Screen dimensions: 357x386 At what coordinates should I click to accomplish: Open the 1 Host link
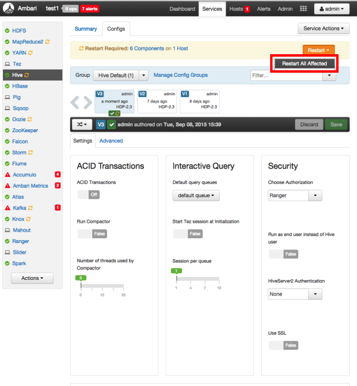pos(180,48)
